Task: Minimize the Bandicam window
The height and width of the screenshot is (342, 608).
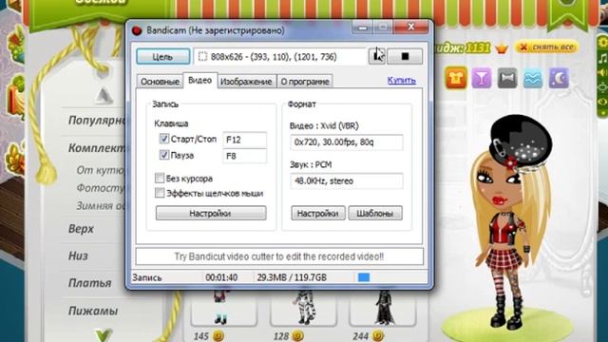Action: [363, 28]
